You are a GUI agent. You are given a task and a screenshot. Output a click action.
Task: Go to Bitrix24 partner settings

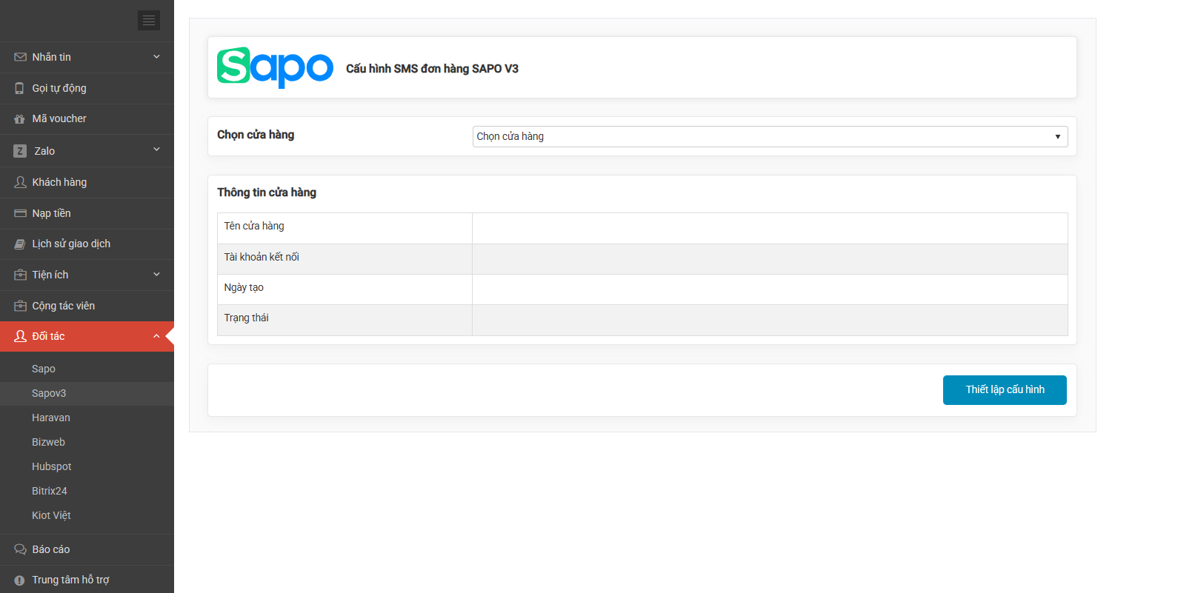point(50,491)
